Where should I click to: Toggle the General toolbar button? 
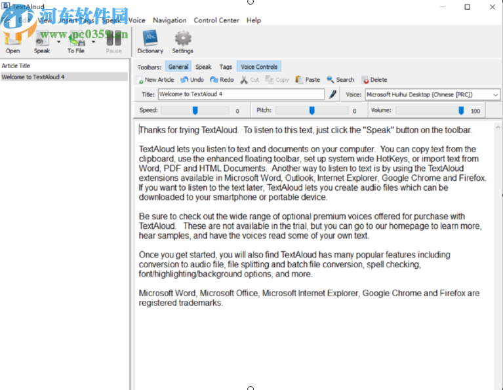point(178,67)
